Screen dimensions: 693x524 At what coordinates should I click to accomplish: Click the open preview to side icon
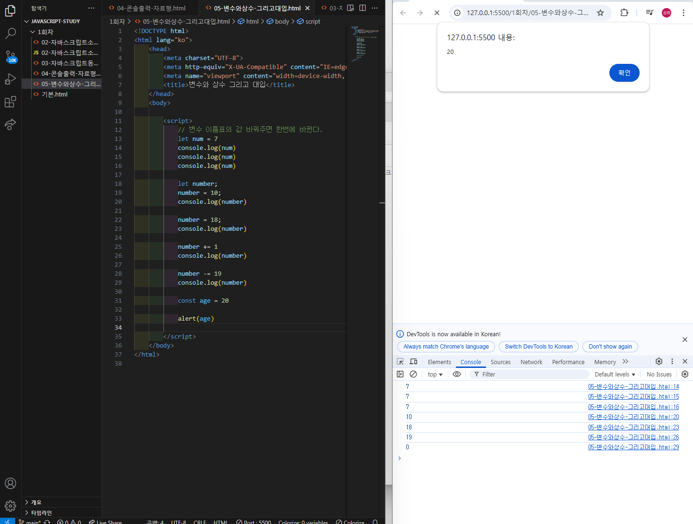[351, 8]
